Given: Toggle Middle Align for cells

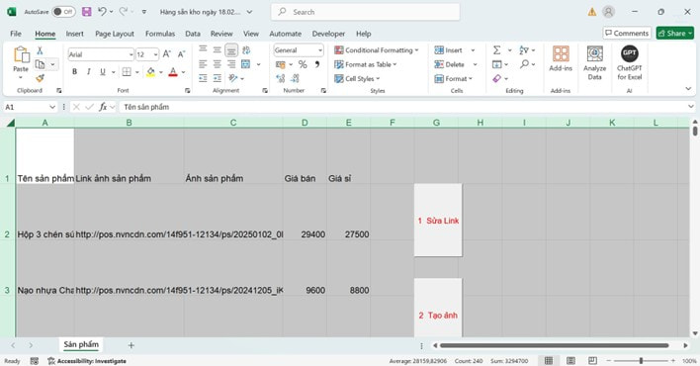Looking at the screenshot, I should tap(217, 50).
